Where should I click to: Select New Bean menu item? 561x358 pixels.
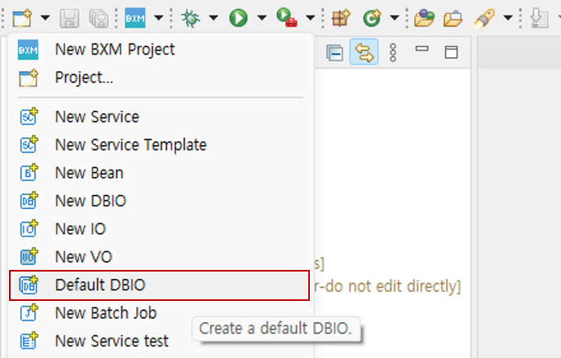(x=161, y=173)
